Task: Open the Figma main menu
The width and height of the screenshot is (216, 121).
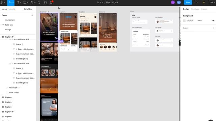Action: tap(2, 2)
